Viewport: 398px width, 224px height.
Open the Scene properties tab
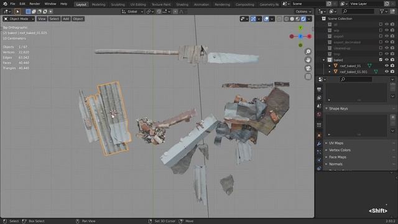click(319, 106)
